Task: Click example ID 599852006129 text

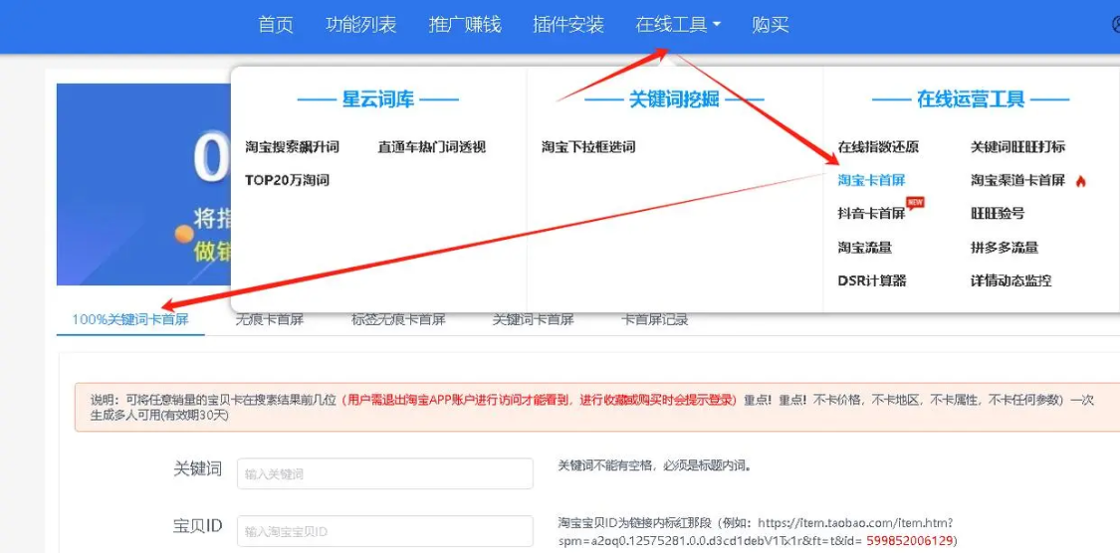Action: tap(909, 540)
